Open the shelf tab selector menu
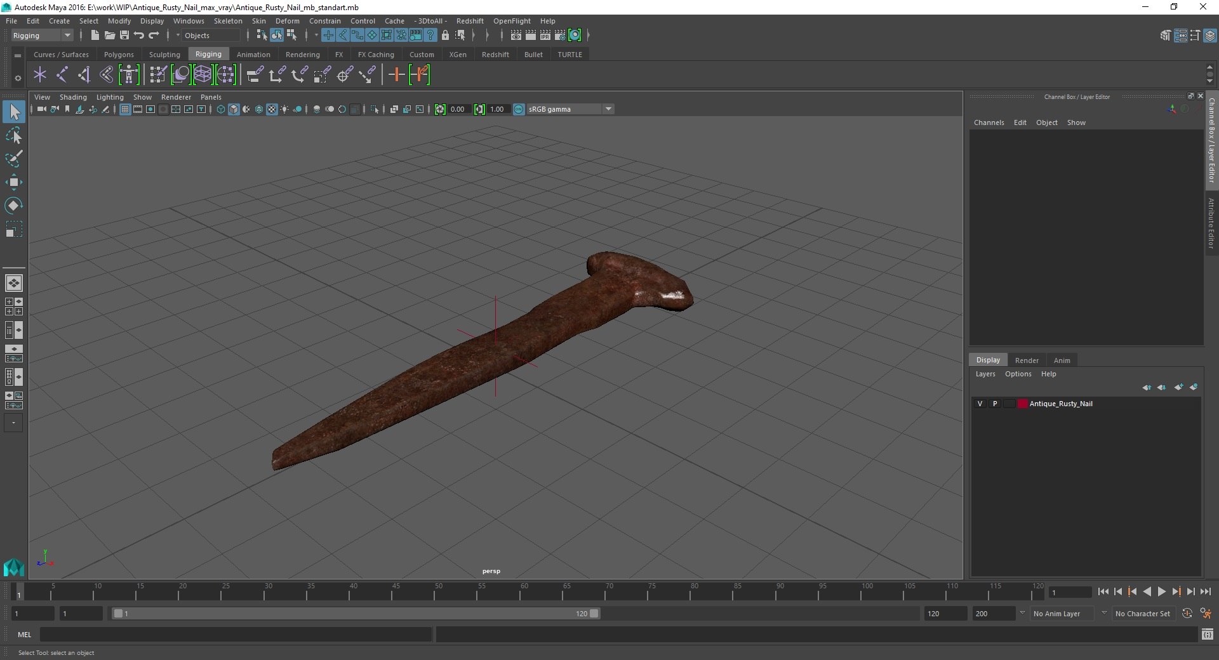The width and height of the screenshot is (1219, 660). 18,55
